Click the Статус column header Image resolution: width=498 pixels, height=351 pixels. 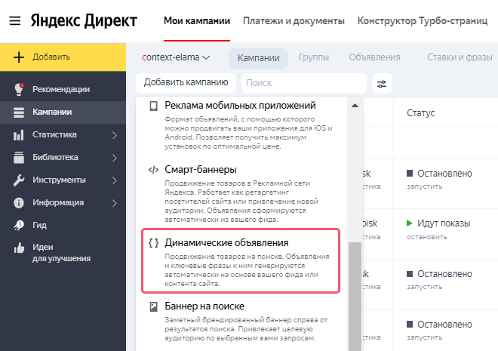(x=420, y=113)
